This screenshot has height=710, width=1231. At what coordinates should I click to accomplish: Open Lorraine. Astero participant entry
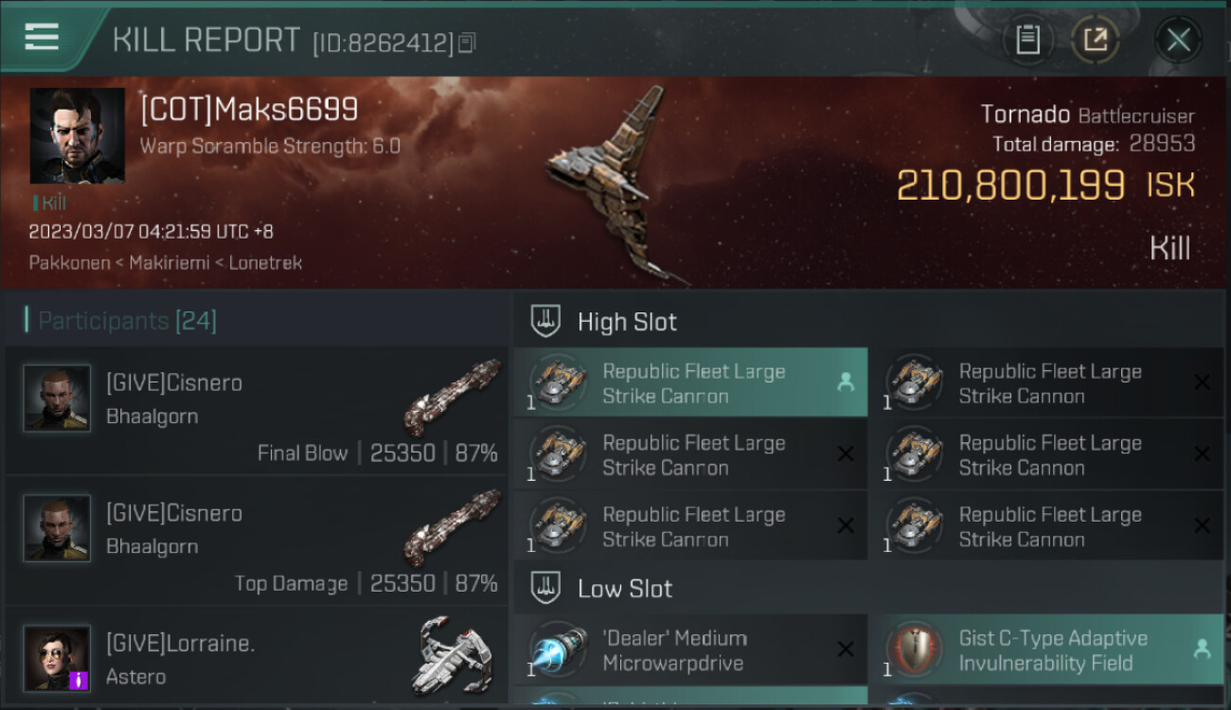(x=256, y=656)
